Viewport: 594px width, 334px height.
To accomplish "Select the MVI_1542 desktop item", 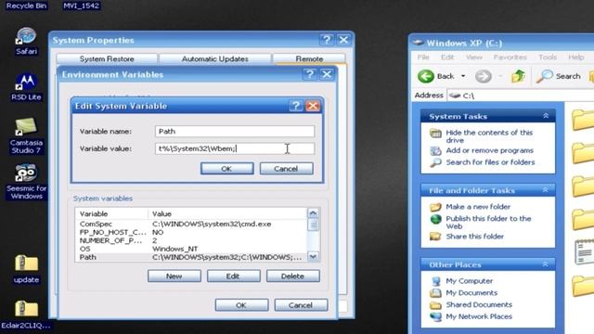I will tap(81, 6).
